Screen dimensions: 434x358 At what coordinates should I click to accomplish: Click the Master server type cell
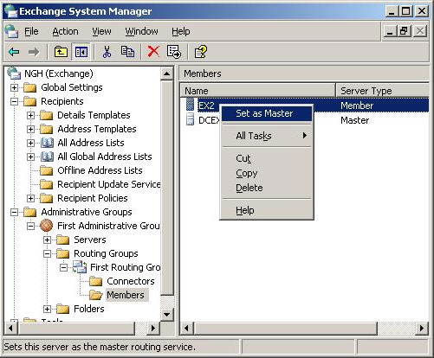(x=355, y=120)
